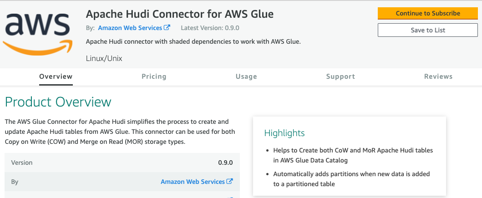Open Amazon Web Services link in header
This screenshot has height=198, width=482.
(x=130, y=28)
